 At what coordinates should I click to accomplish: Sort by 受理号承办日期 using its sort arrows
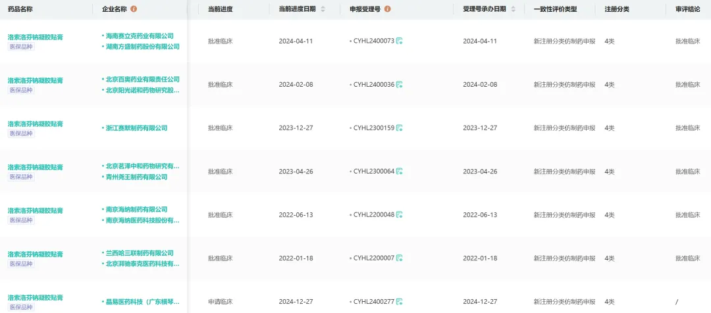pyautogui.click(x=513, y=9)
